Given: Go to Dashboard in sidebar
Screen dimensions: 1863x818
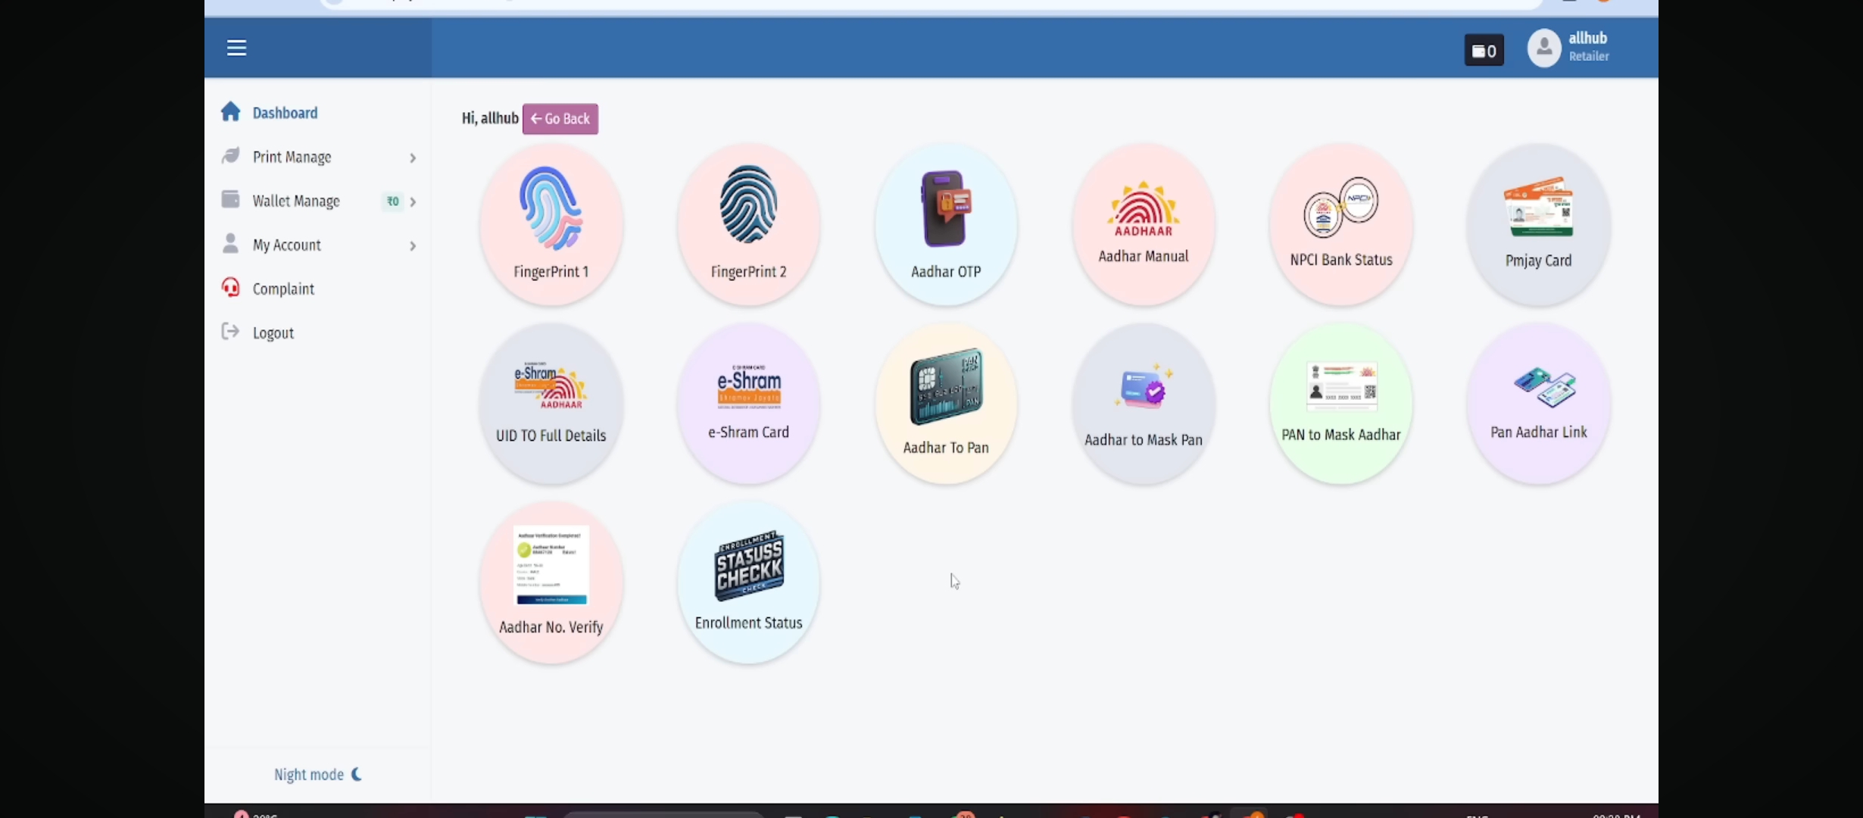Looking at the screenshot, I should click(285, 113).
